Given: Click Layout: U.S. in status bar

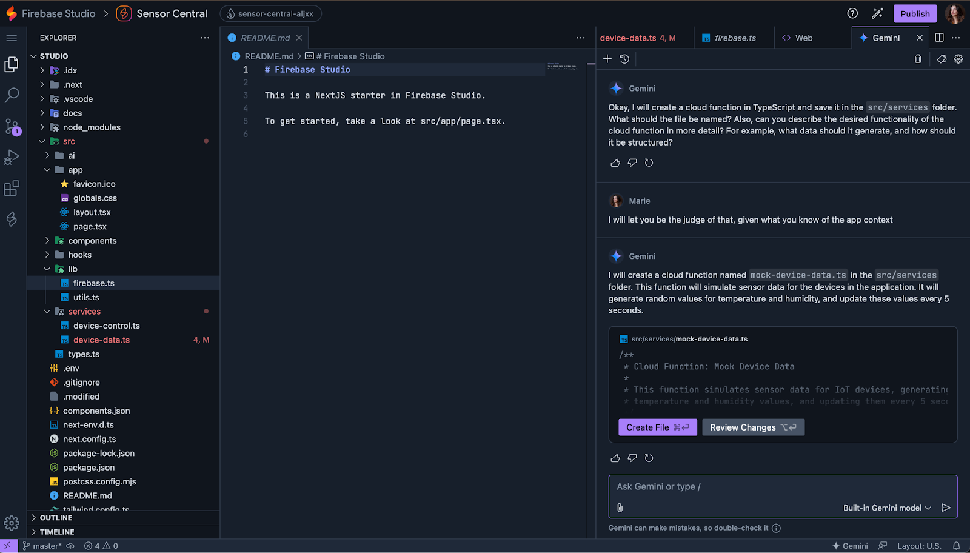Looking at the screenshot, I should (919, 546).
